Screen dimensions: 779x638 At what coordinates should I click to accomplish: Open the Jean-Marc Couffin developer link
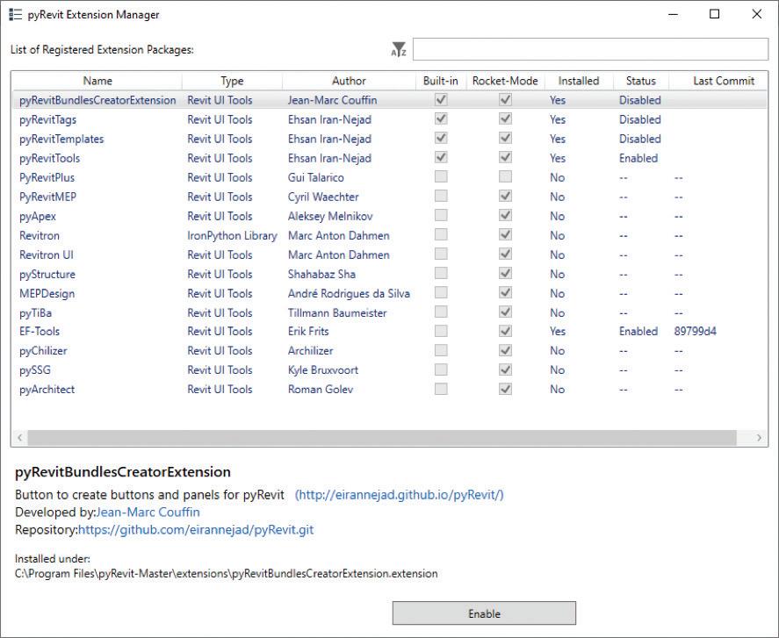148,512
